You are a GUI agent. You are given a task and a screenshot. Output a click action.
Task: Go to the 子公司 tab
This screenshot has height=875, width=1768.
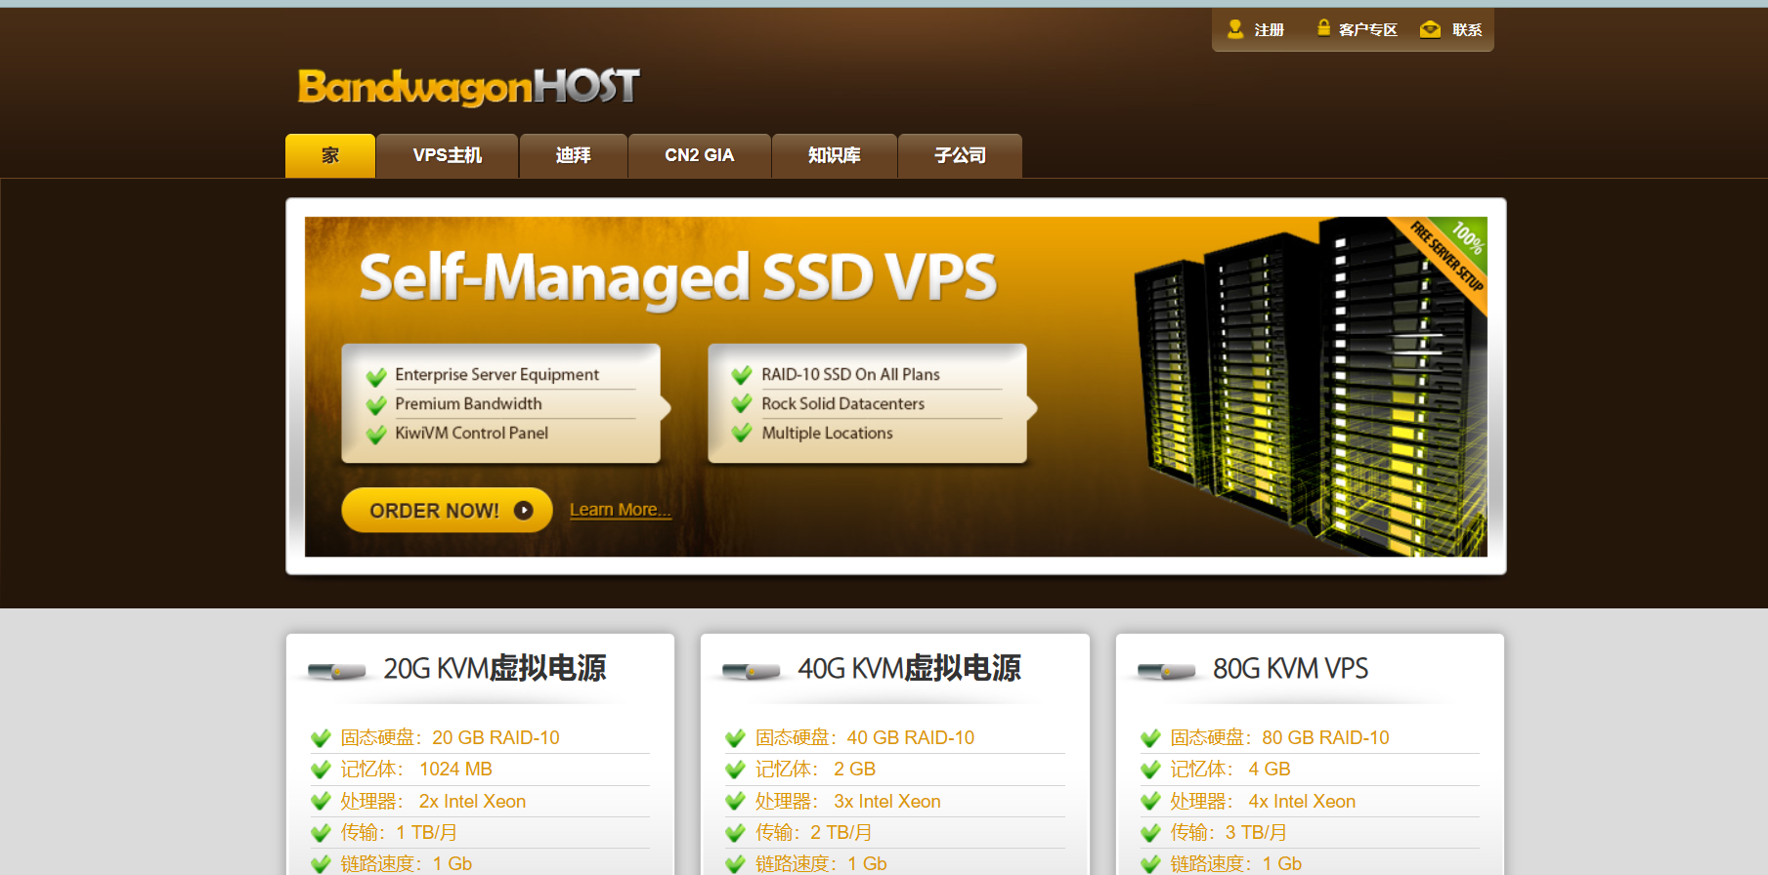[x=959, y=155]
